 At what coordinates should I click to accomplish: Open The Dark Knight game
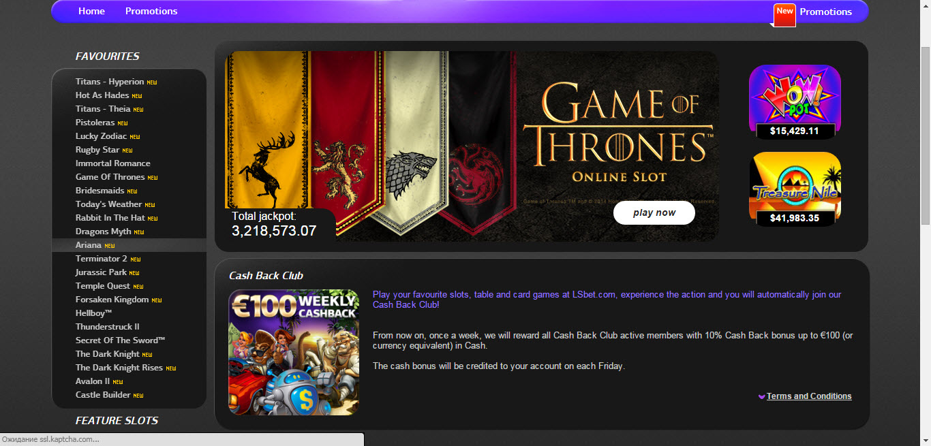tap(108, 354)
